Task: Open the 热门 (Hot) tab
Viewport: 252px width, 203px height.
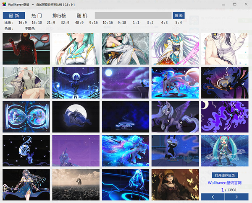Action: coord(37,15)
